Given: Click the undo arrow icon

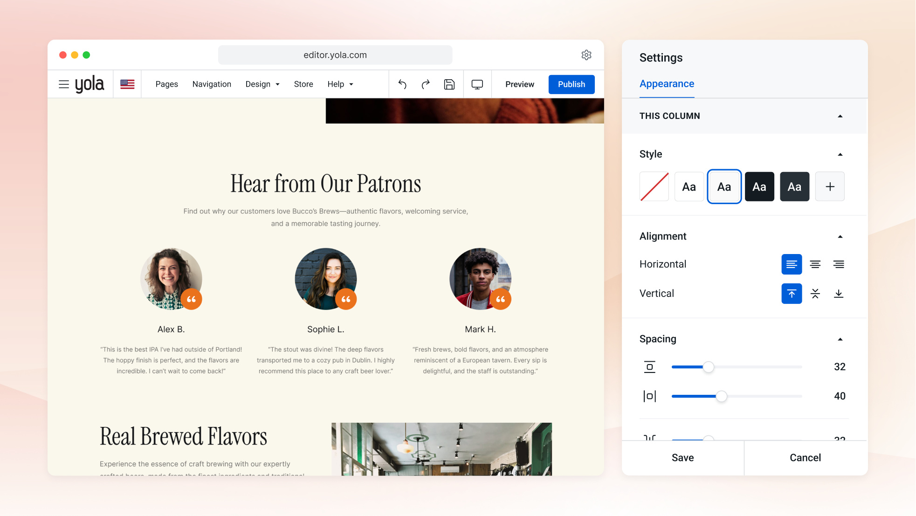Looking at the screenshot, I should (x=402, y=84).
